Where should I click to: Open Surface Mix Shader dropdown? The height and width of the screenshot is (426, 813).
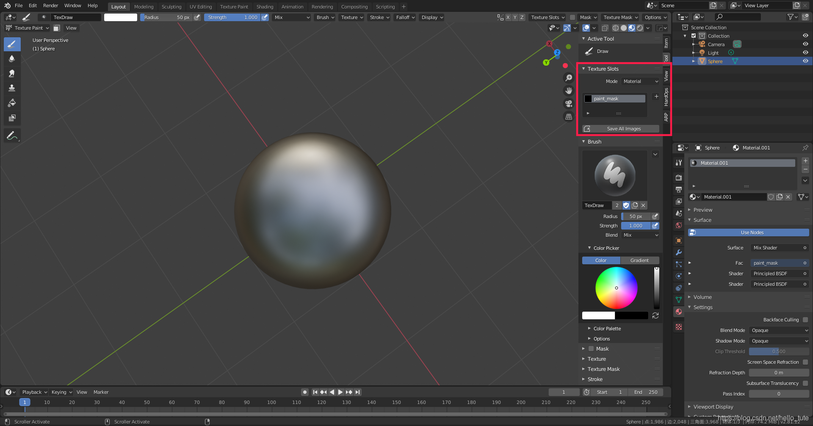tap(779, 248)
